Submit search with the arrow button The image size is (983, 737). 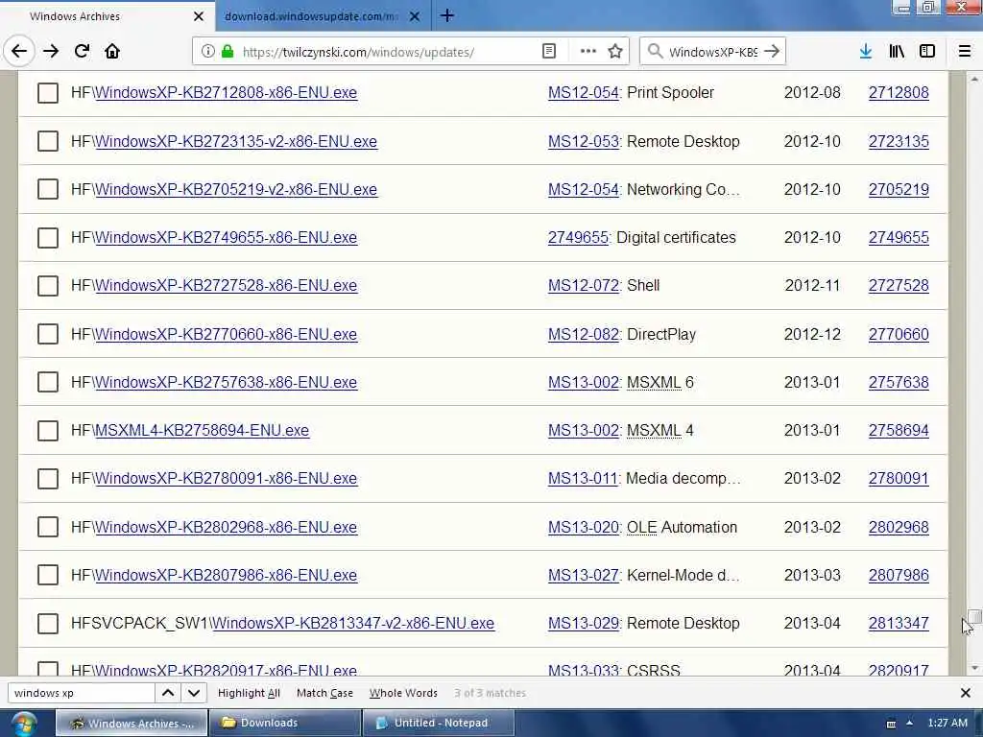pyautogui.click(x=772, y=52)
